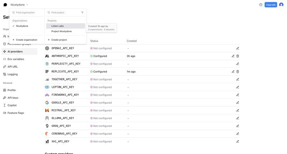Click the CEREBRAS_API_KEY name text
This screenshot has height=154, width=287.
pyautogui.click(x=64, y=134)
